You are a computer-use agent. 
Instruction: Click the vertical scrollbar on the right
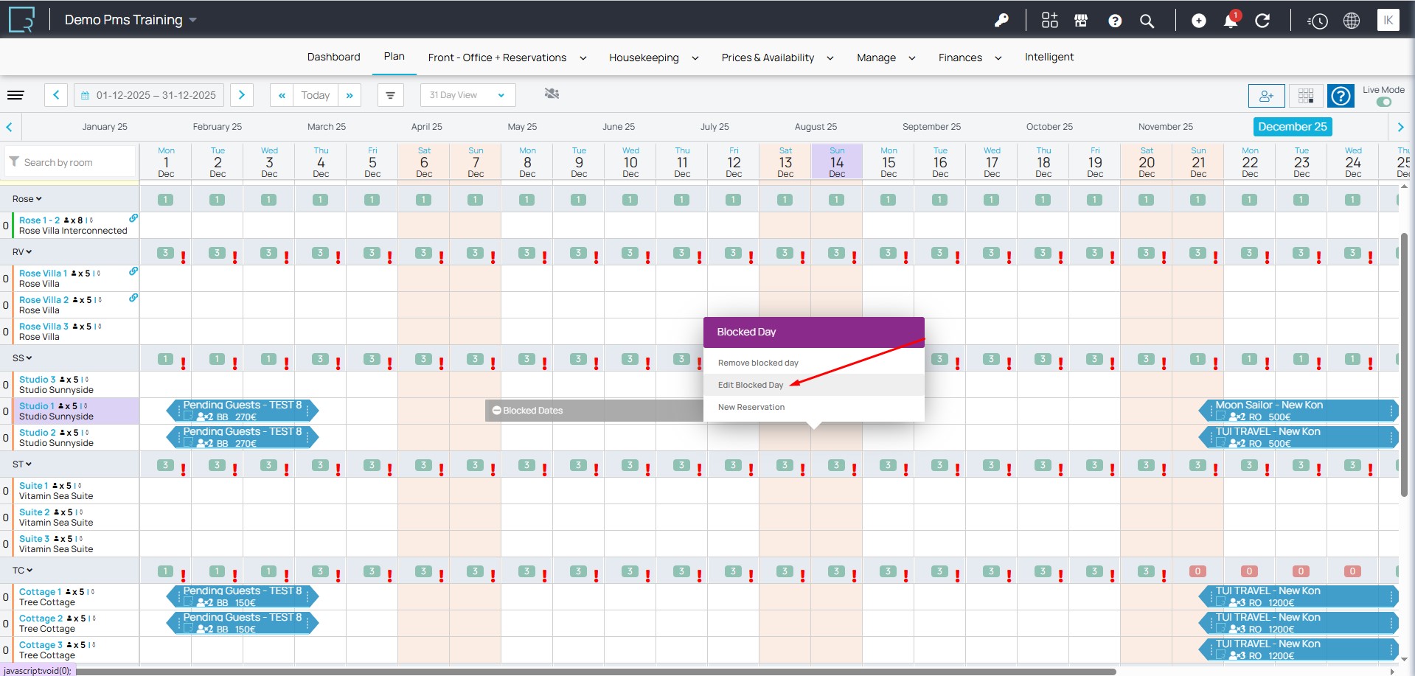click(1404, 366)
